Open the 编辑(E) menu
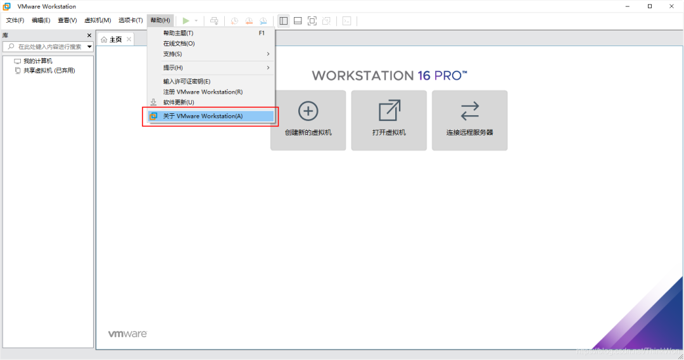Viewport: 684px width, 360px height. coord(41,20)
